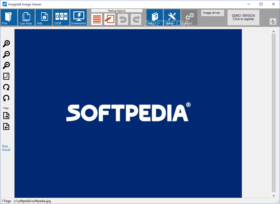Screen dimensions: 280x204
Task: Open Help book icon
Action: coord(155,17)
